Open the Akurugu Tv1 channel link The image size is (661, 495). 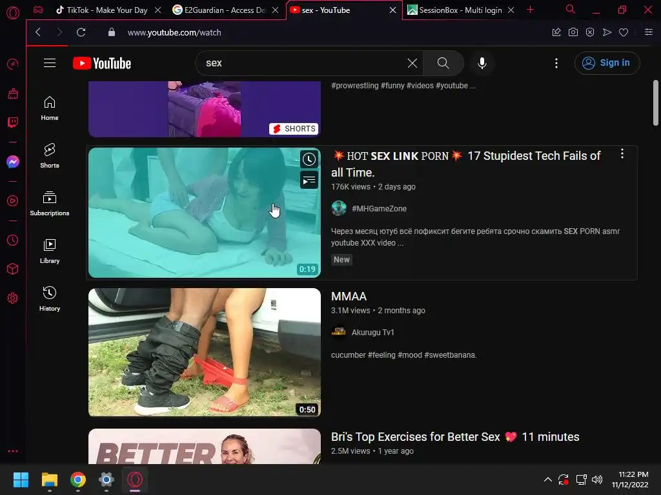tap(372, 333)
